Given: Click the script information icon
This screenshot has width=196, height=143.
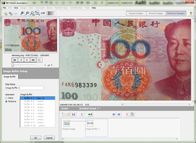Looking at the screenshot, I should tap(82, 114).
